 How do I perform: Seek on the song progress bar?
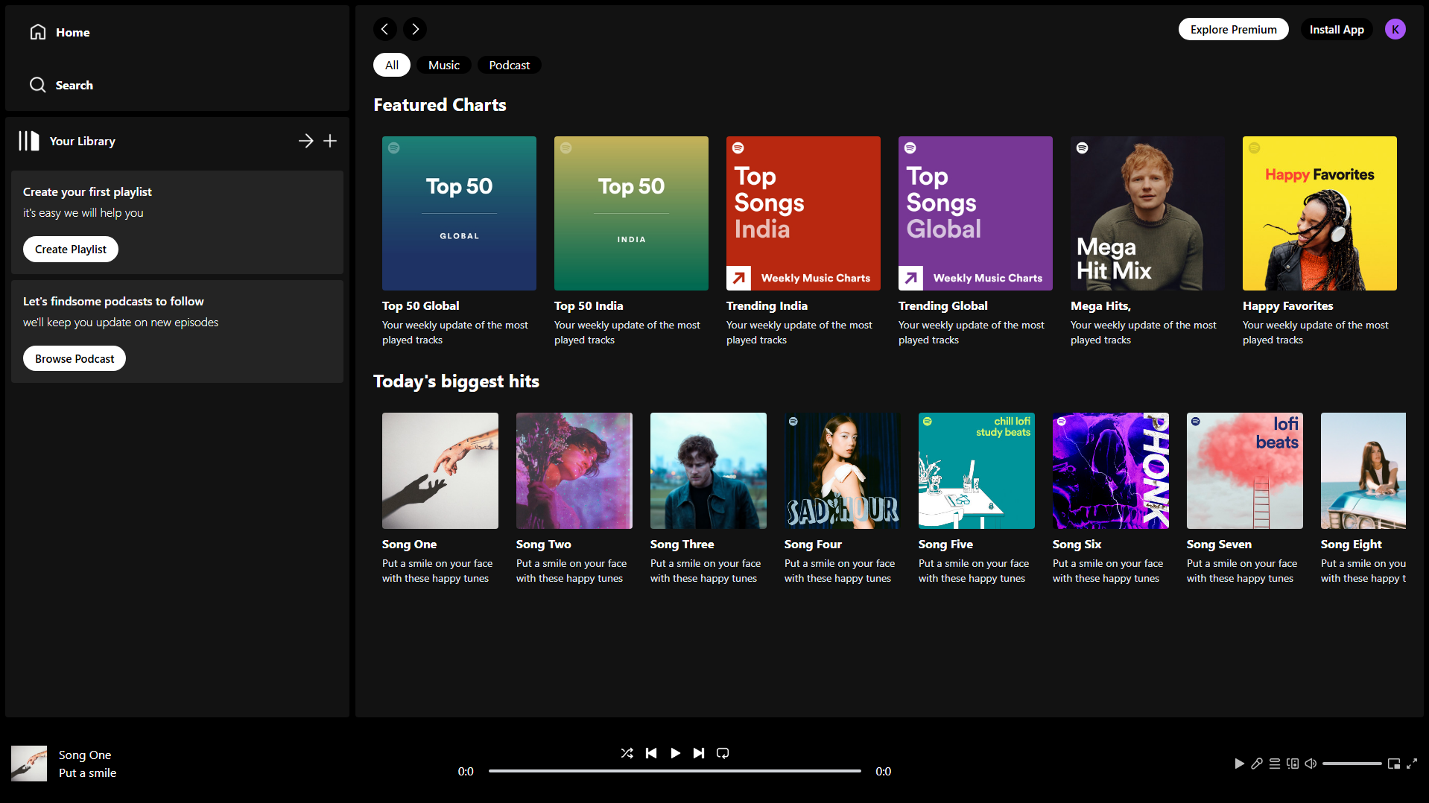(675, 771)
